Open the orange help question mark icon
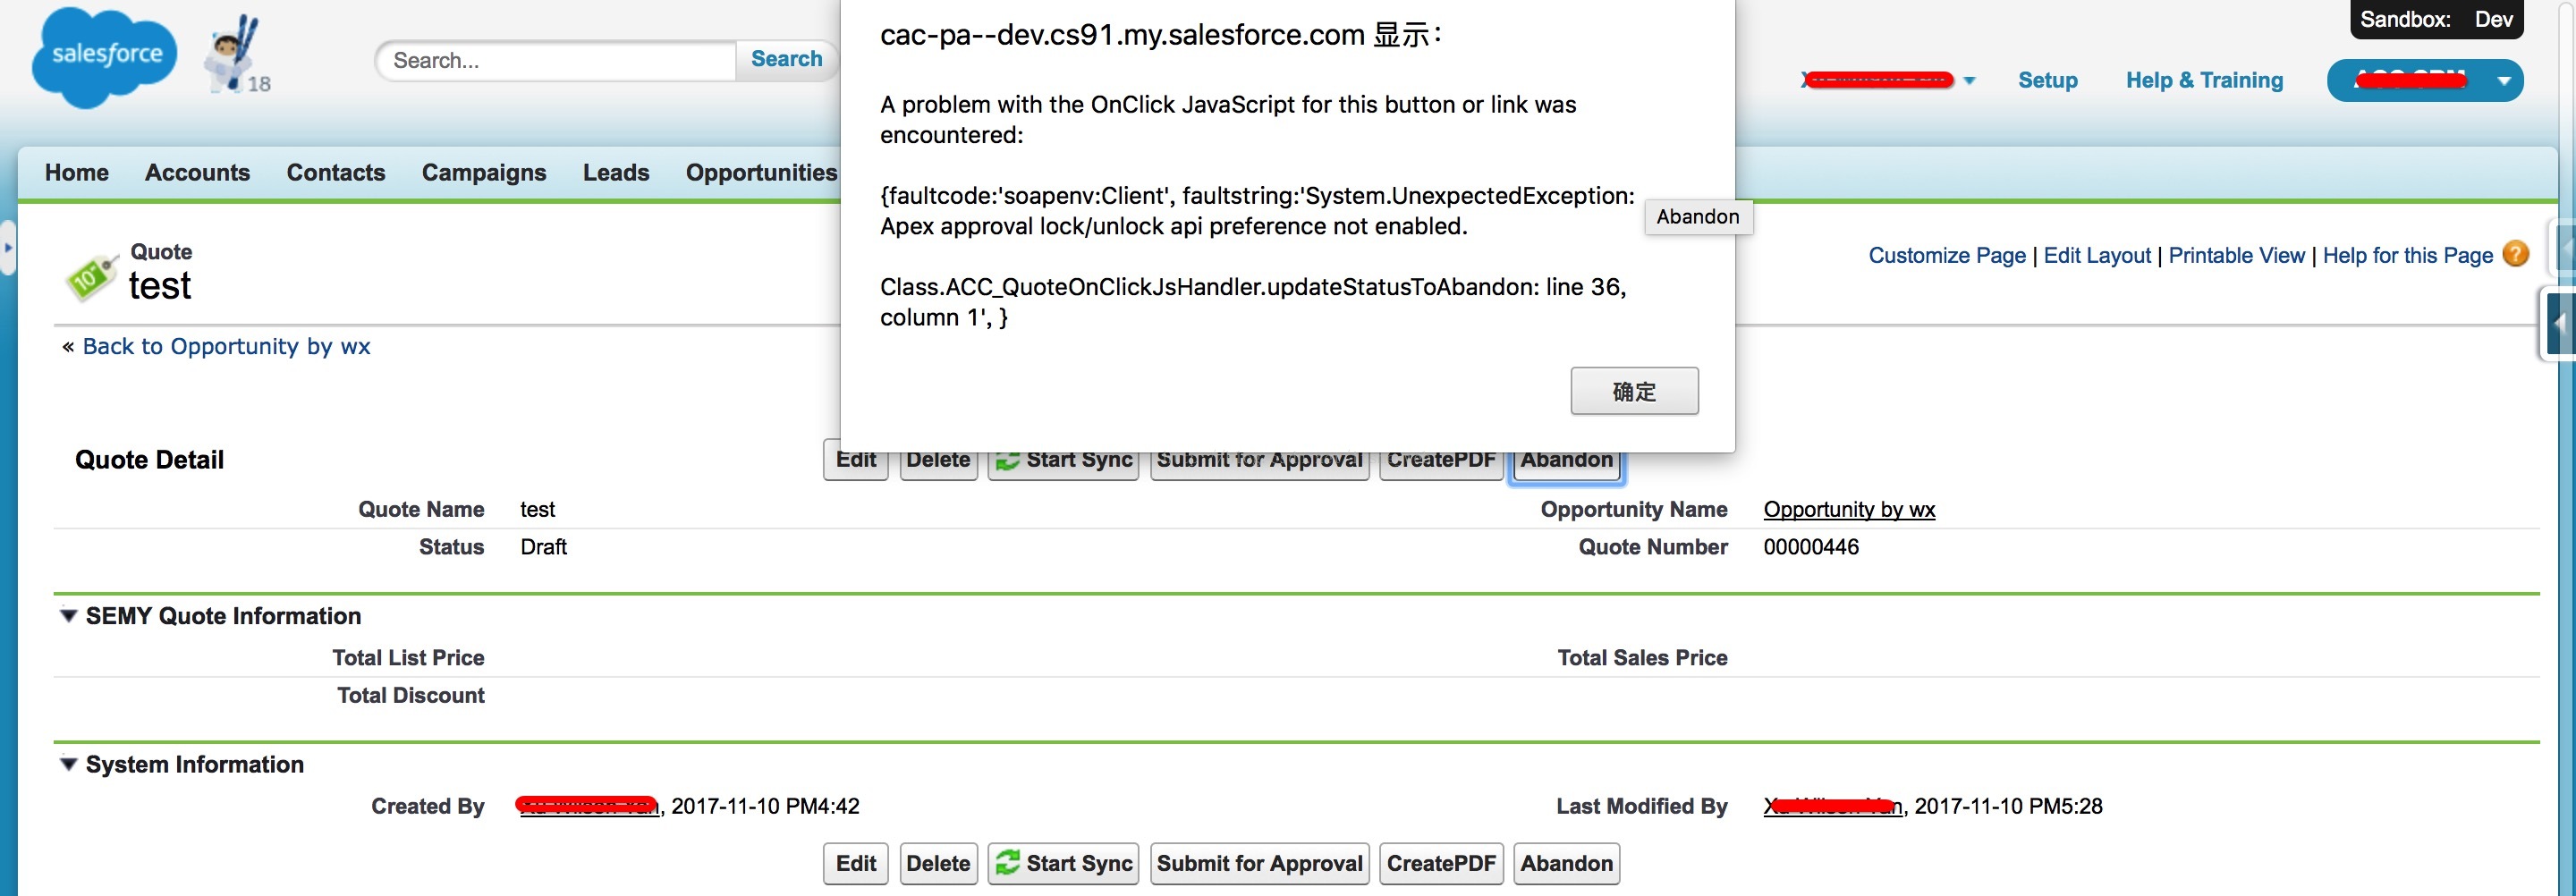 click(x=2515, y=254)
